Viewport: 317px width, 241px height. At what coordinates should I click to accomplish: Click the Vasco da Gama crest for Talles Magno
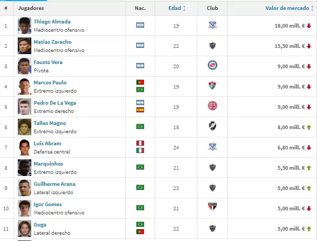pyautogui.click(x=213, y=126)
